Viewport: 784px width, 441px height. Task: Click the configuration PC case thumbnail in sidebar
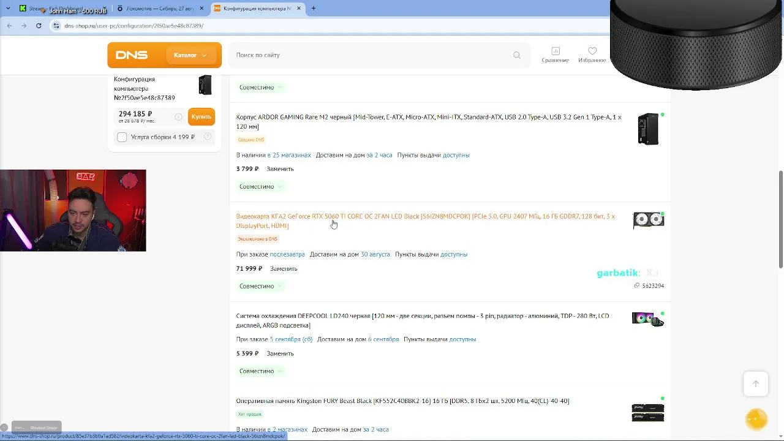click(205, 85)
